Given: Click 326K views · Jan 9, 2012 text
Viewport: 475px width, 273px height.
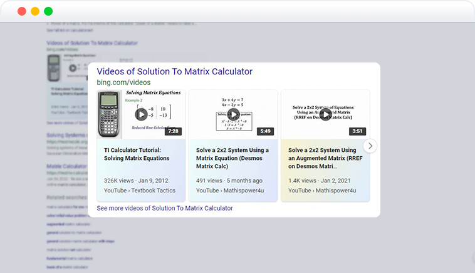Looking at the screenshot, I should point(136,181).
